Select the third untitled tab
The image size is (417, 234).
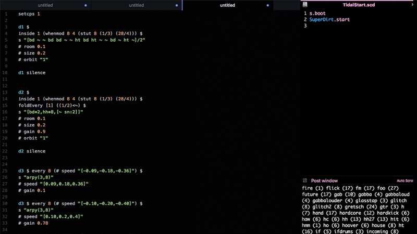coord(227,5)
